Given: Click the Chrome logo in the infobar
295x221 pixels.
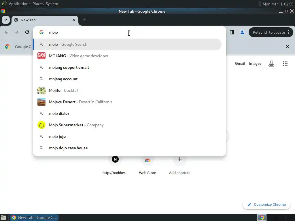Looking at the screenshot, I should pos(7,47).
